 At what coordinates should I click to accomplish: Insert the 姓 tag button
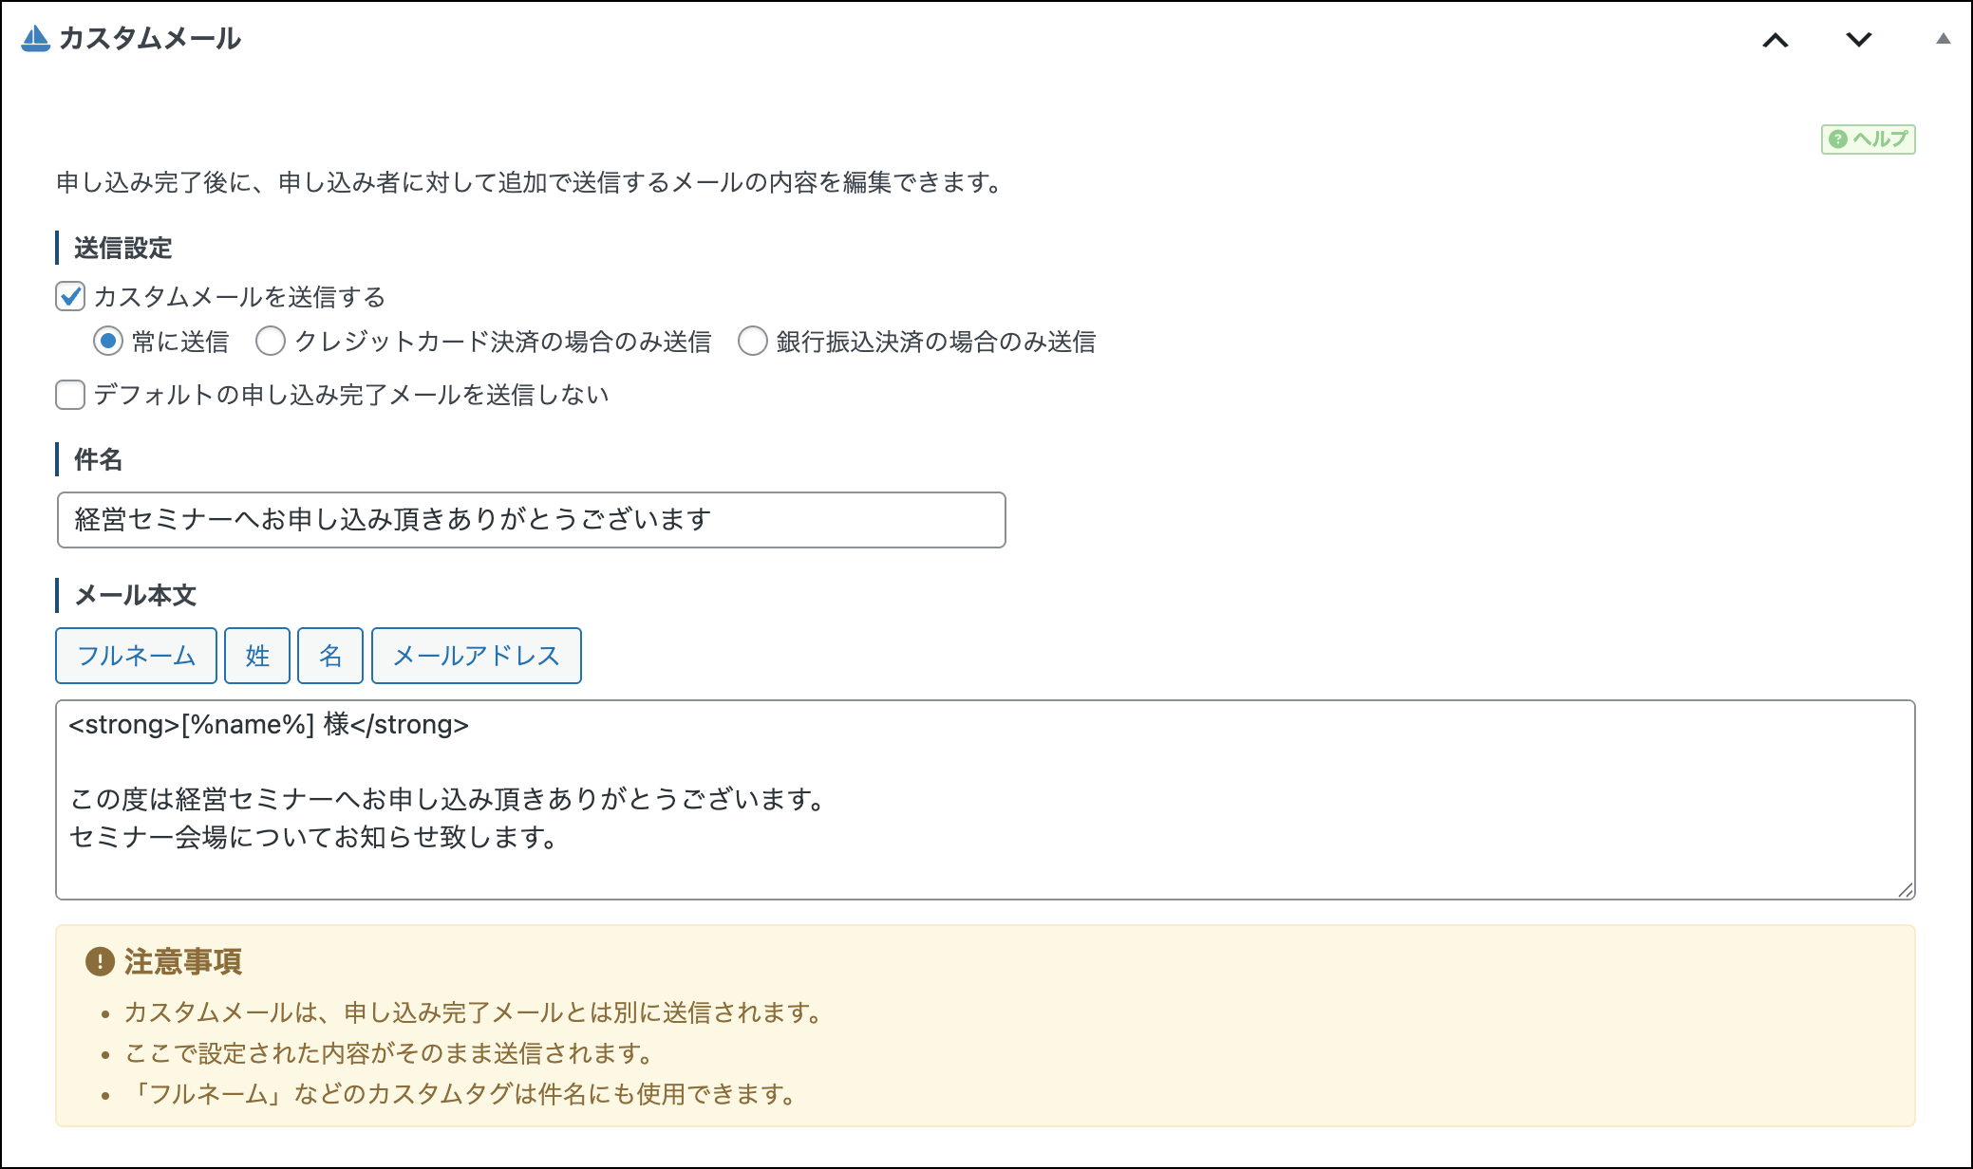tap(257, 656)
